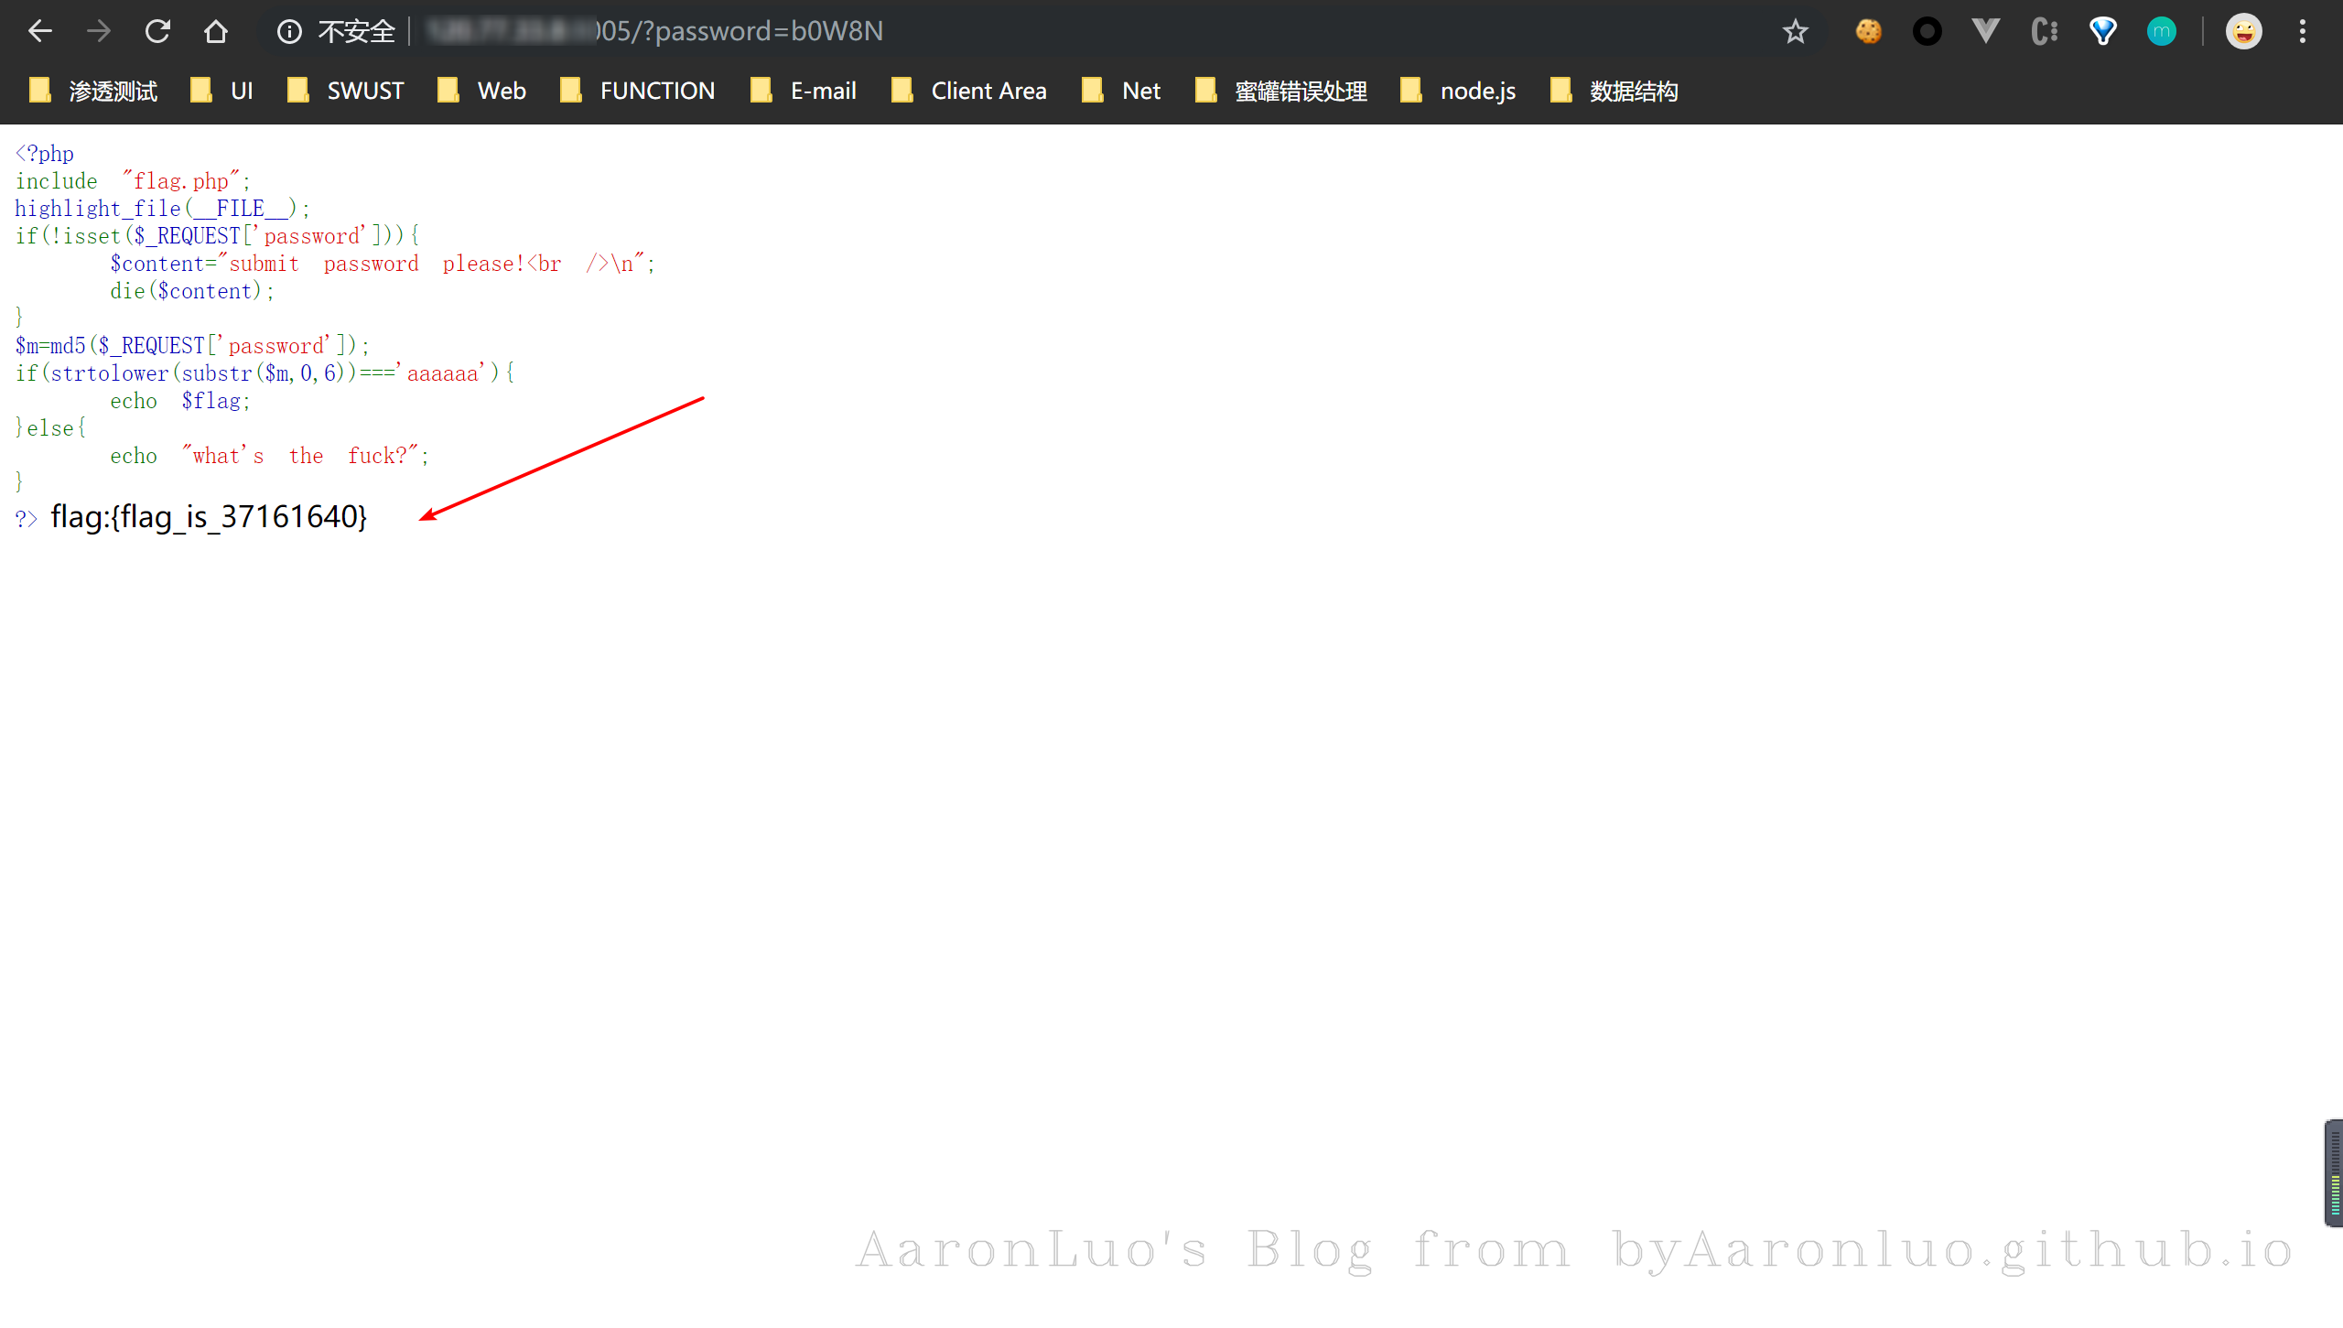Open the user profile avatar

(2243, 31)
